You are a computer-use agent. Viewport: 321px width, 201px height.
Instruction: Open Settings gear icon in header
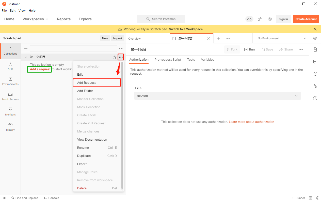click(x=270, y=19)
